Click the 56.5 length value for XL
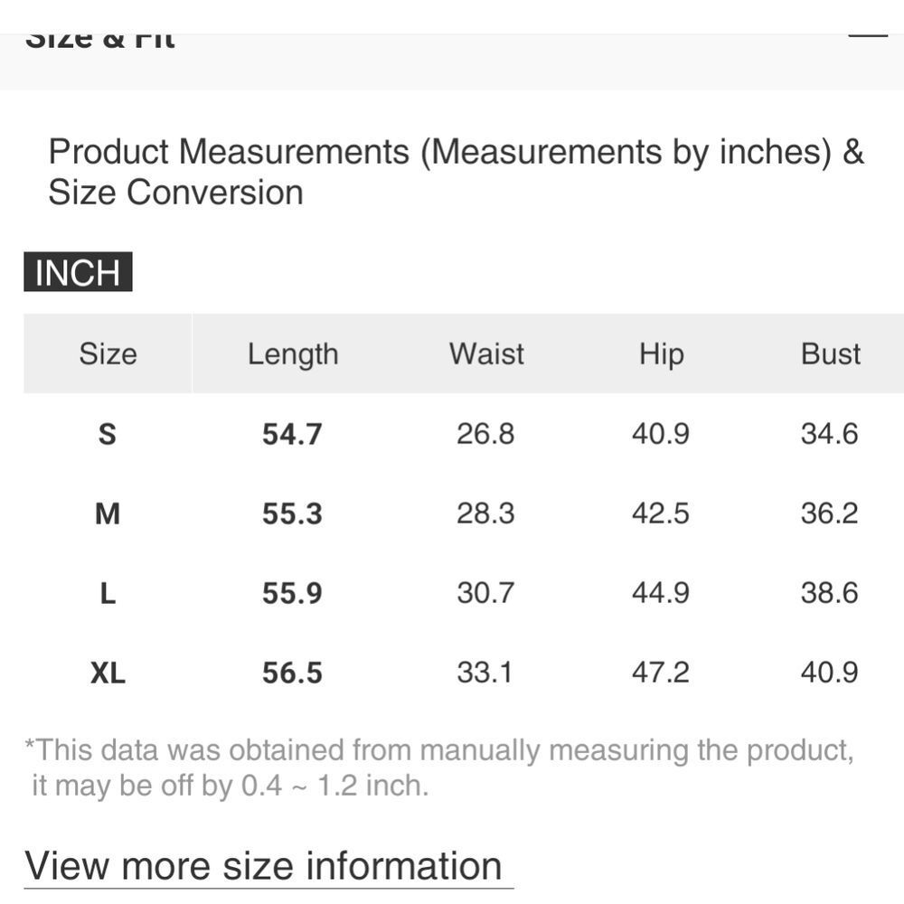Image resolution: width=904 pixels, height=904 pixels. coord(292,673)
